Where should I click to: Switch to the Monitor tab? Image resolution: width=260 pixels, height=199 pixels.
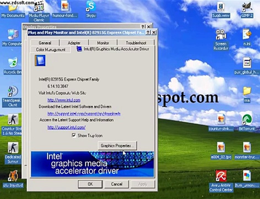[103, 43]
